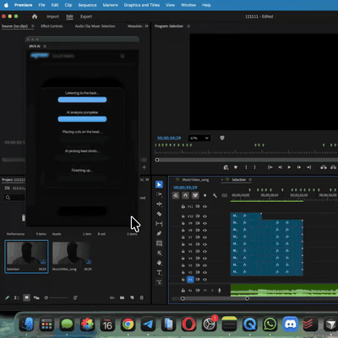Viewport: 338px width, 338px height.
Task: Hide track V5 with its eye icon
Action: click(204, 251)
